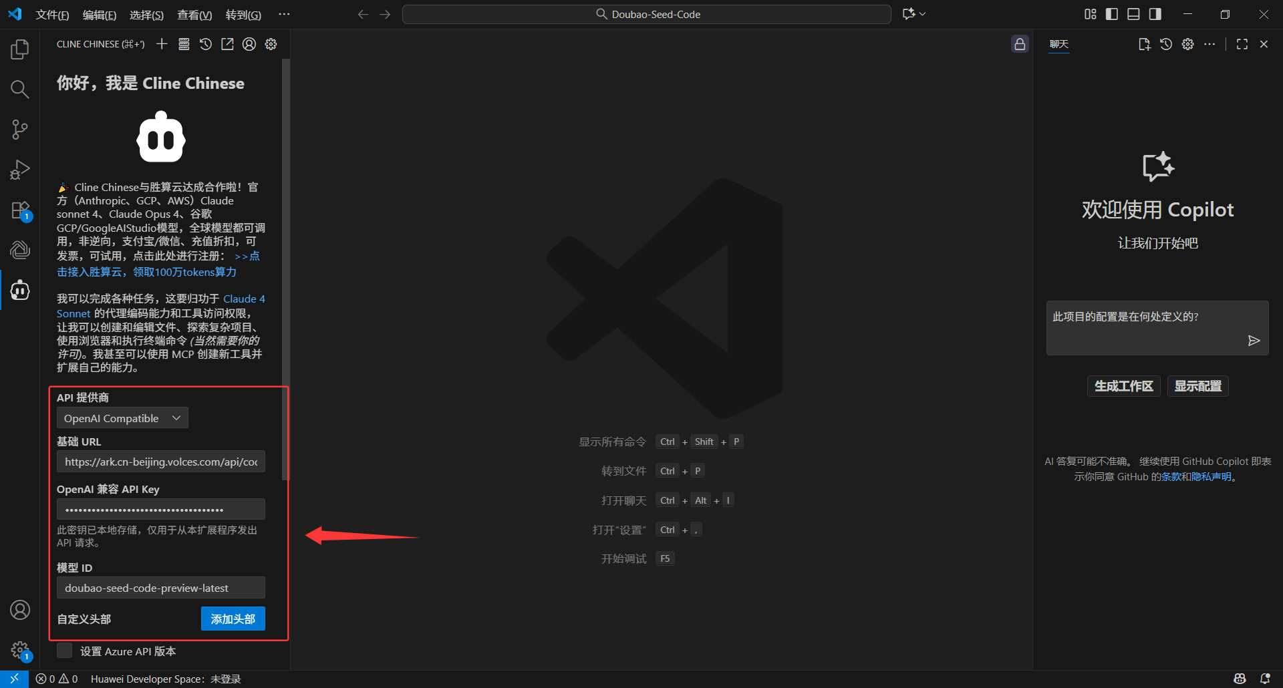
Task: Open Cline task history
Action: [x=206, y=44]
